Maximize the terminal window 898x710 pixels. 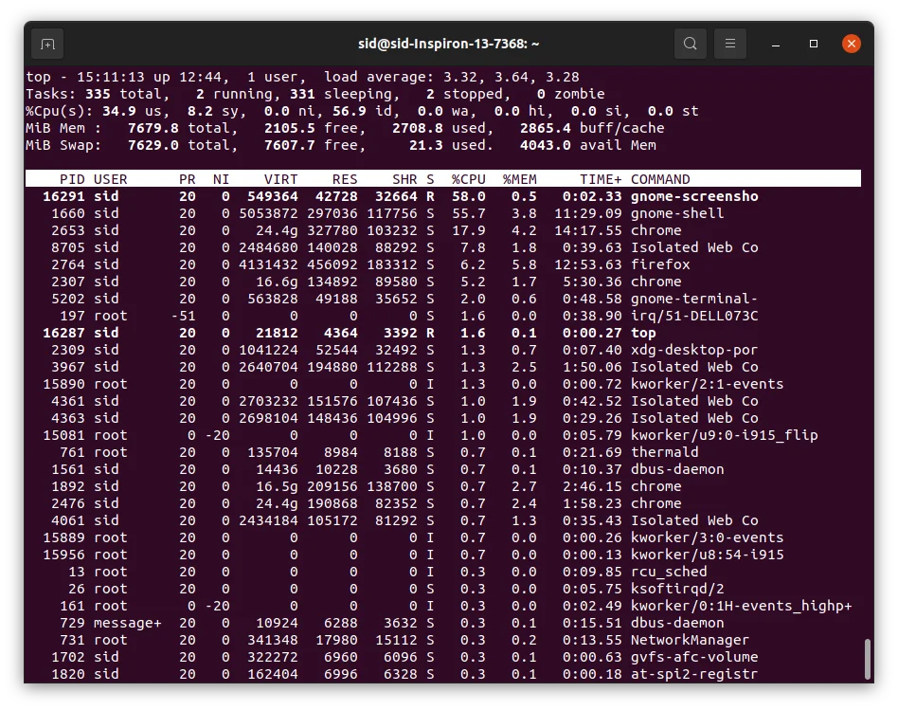[814, 44]
